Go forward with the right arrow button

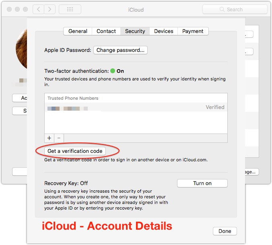tap(50, 9)
